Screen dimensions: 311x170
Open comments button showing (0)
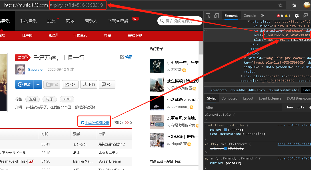107,85
